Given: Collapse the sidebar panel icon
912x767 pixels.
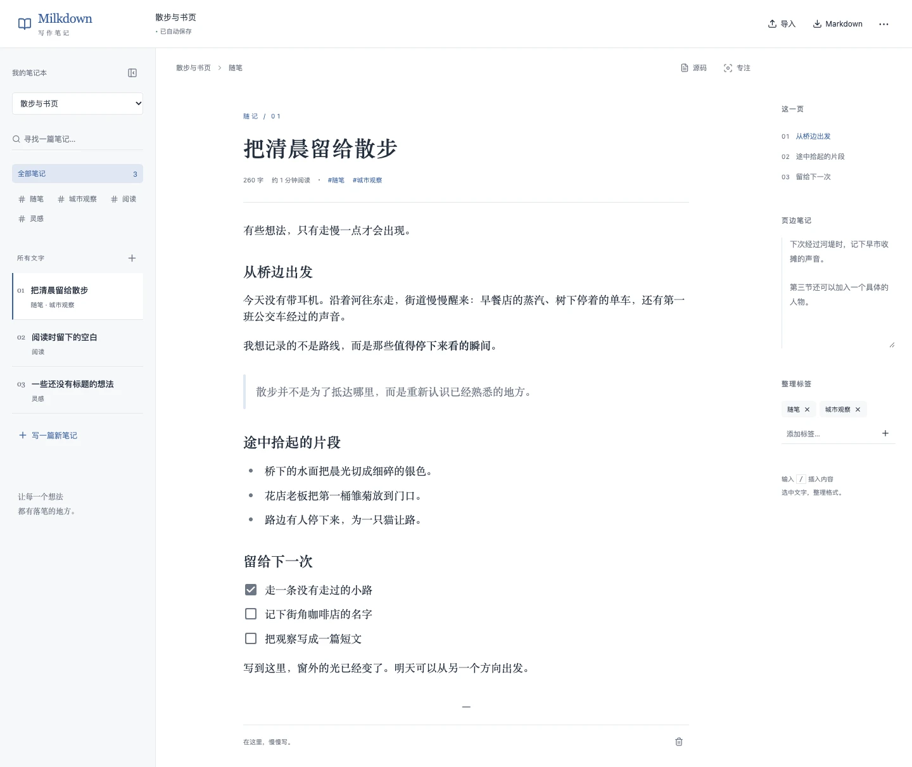Looking at the screenshot, I should 132,73.
